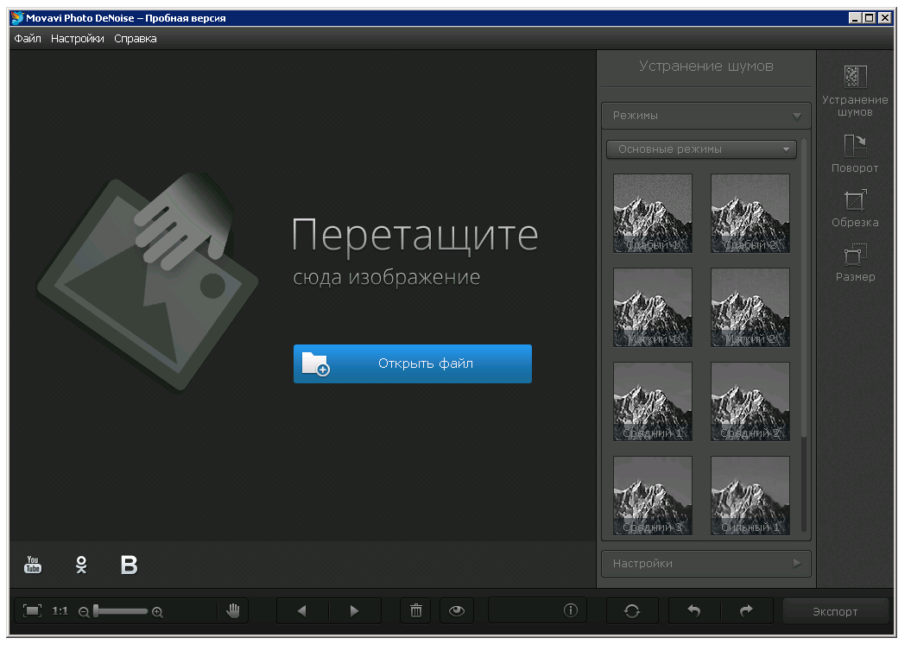
Task: Open the Основные режимы dropdown
Action: 701,148
